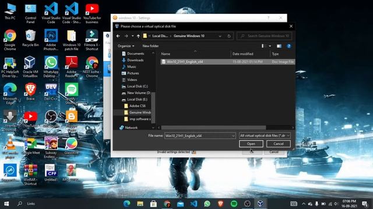This screenshot has height=209, width=373.
Task: Select the YouTube for business desktop icon
Action: (x=92, y=13)
